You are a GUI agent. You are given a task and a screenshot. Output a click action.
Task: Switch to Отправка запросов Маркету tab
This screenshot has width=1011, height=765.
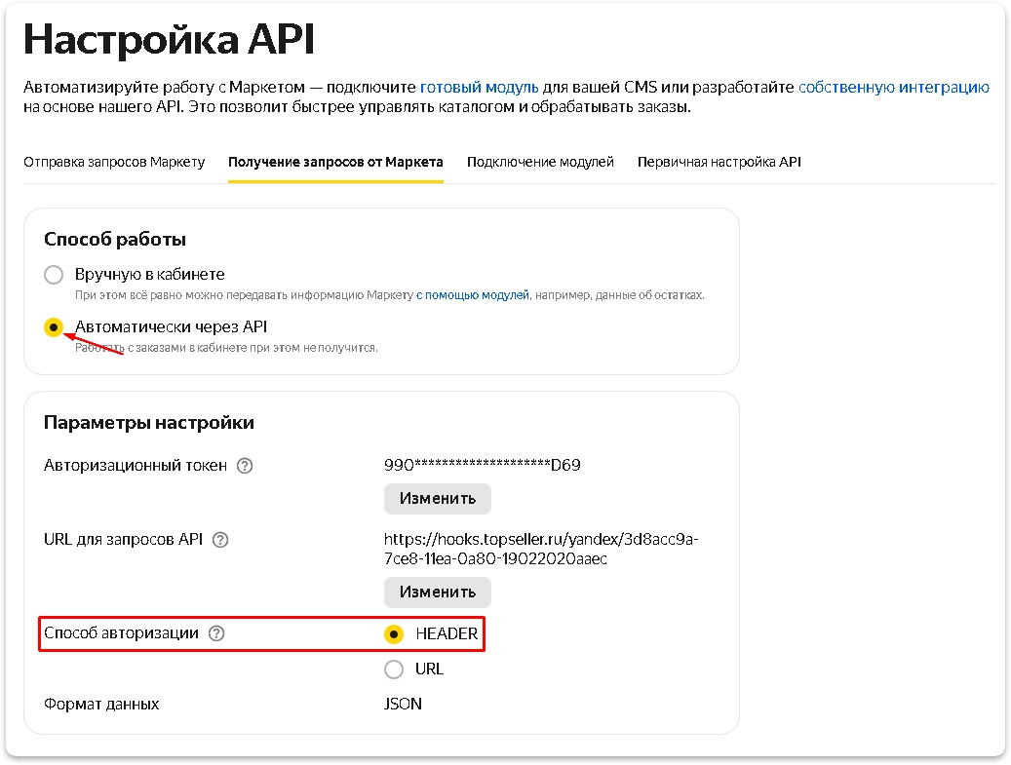pyautogui.click(x=114, y=162)
